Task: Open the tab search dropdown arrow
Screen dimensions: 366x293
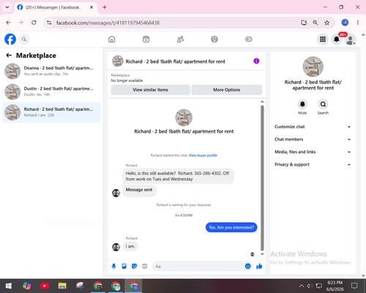Action: (x=7, y=7)
